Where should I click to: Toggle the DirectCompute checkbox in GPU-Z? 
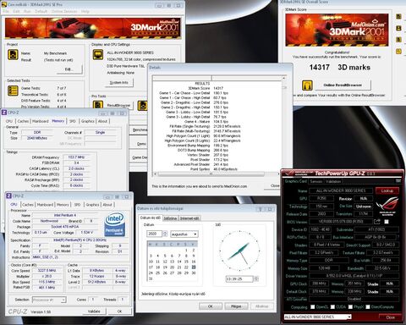coord(368,306)
